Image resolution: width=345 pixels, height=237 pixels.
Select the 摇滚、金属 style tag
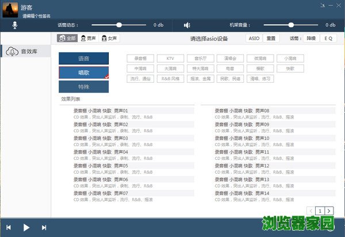[201, 79]
